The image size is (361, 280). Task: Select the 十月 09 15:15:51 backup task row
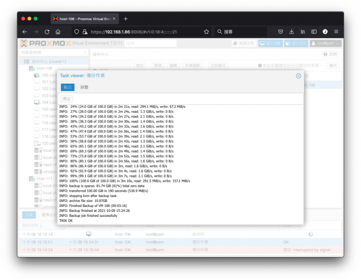pyautogui.click(x=180, y=242)
